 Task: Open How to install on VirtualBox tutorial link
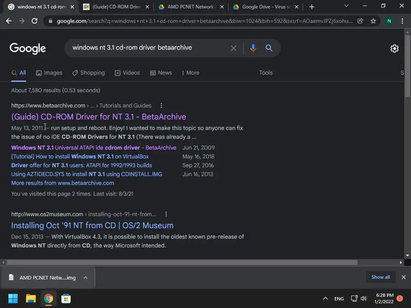80,157
